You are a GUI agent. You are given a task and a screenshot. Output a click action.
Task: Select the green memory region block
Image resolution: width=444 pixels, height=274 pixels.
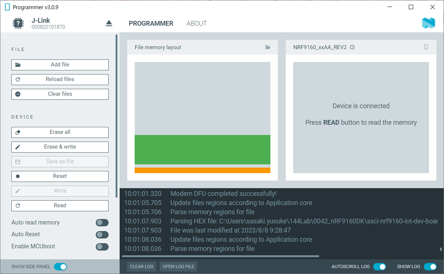click(x=203, y=149)
